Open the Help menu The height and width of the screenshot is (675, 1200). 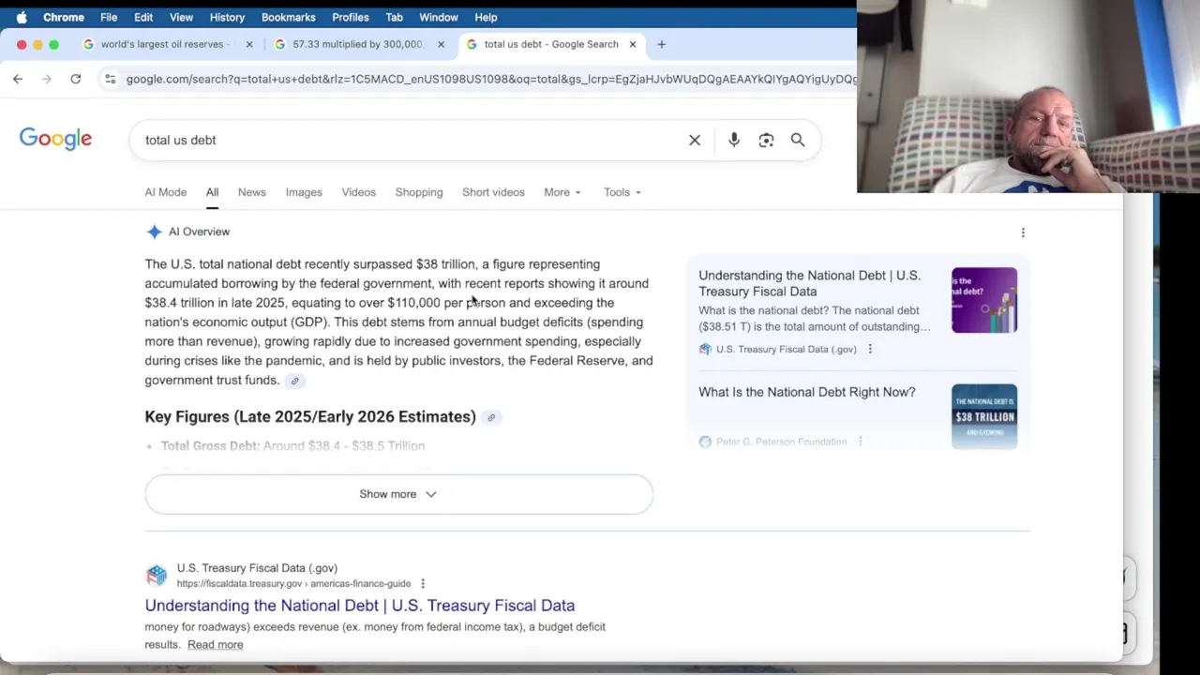point(486,17)
